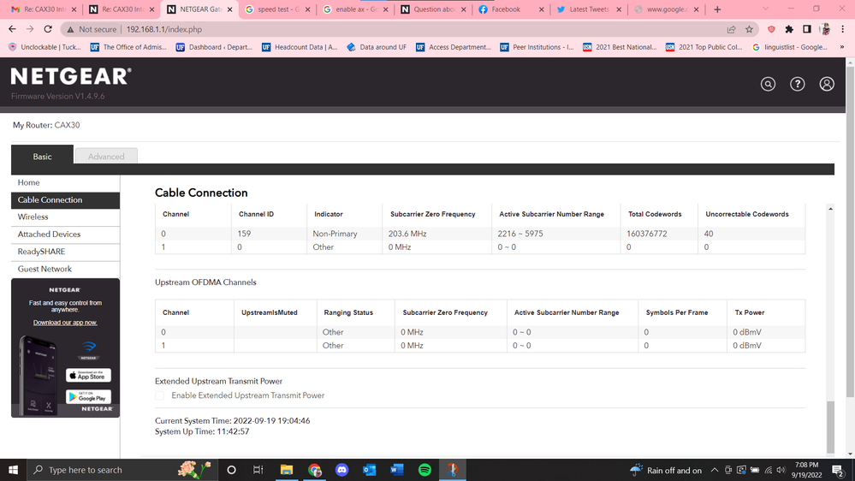Open Wireless settings in sidebar

(x=33, y=217)
